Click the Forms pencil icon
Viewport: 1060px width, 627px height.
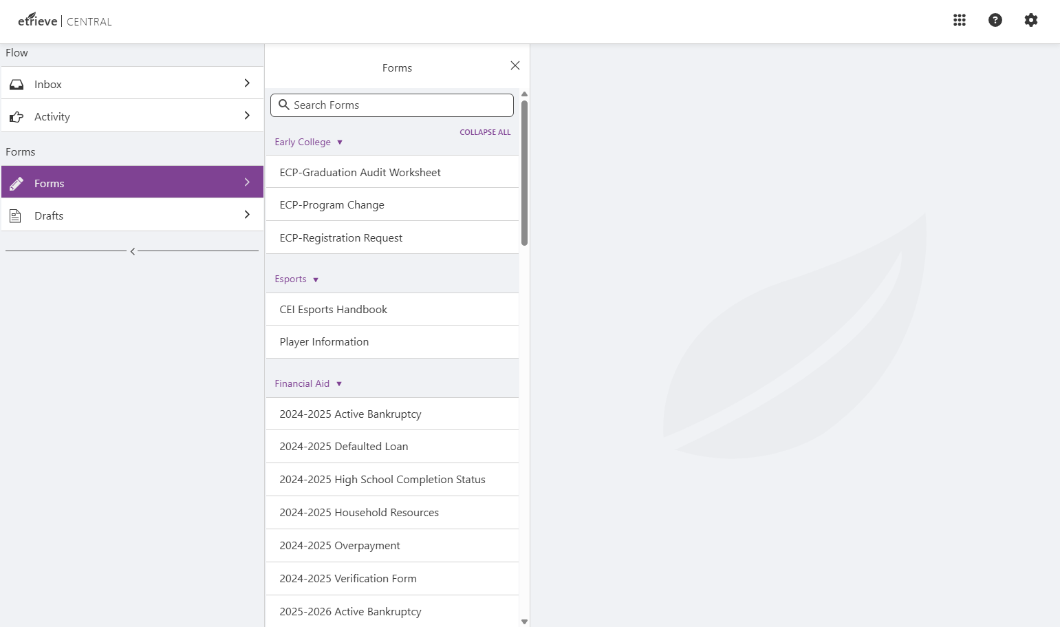(17, 183)
